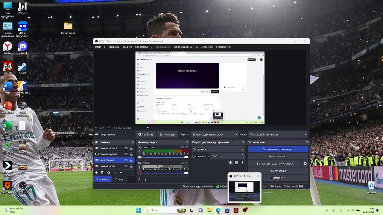The image size is (383, 215).
Task: Open audio mixer advanced properties gears icon
Action: [x=139, y=179]
